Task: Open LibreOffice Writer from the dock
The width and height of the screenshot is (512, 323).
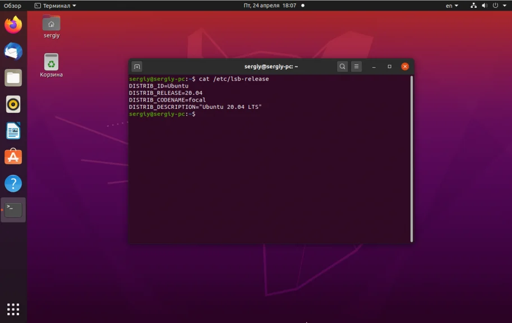Action: 13,131
